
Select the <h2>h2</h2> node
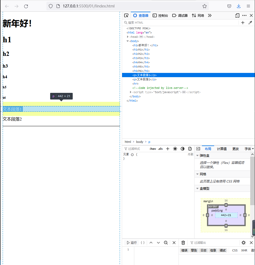click(141, 54)
